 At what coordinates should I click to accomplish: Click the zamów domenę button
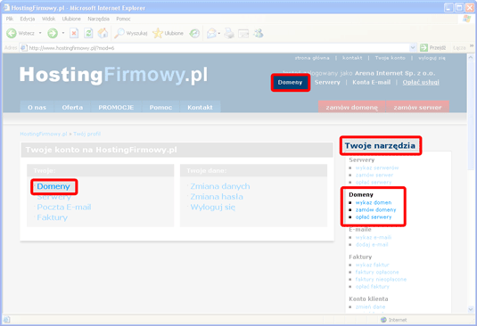click(351, 107)
